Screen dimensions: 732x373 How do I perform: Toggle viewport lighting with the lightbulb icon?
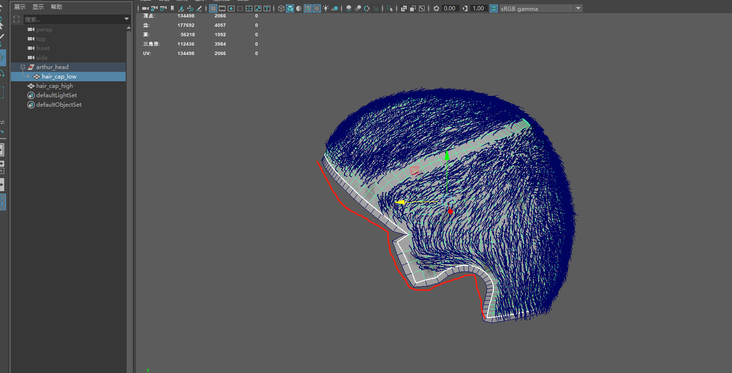click(326, 8)
